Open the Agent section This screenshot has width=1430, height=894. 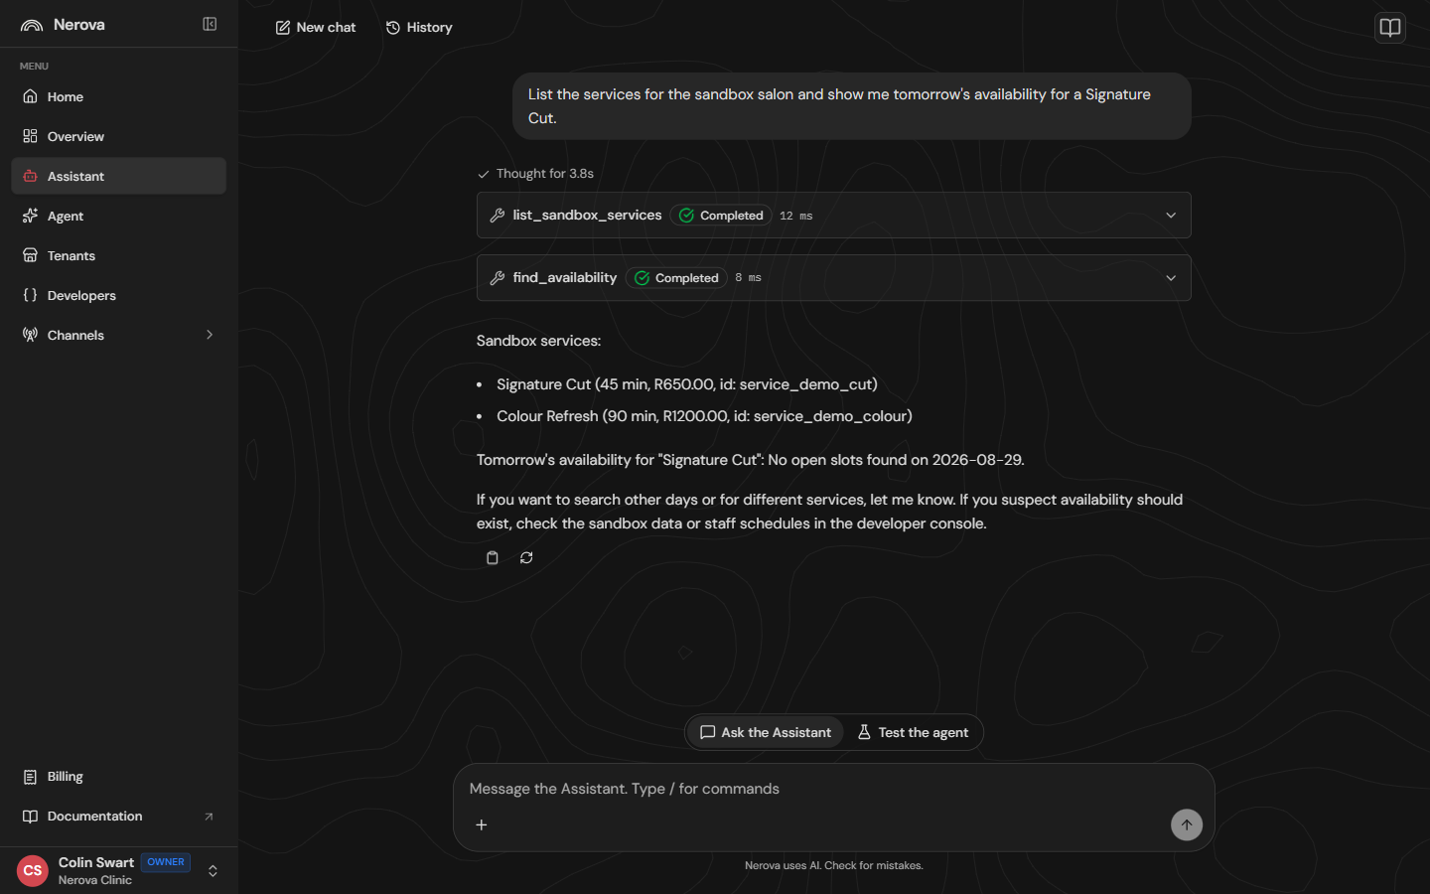119,216
